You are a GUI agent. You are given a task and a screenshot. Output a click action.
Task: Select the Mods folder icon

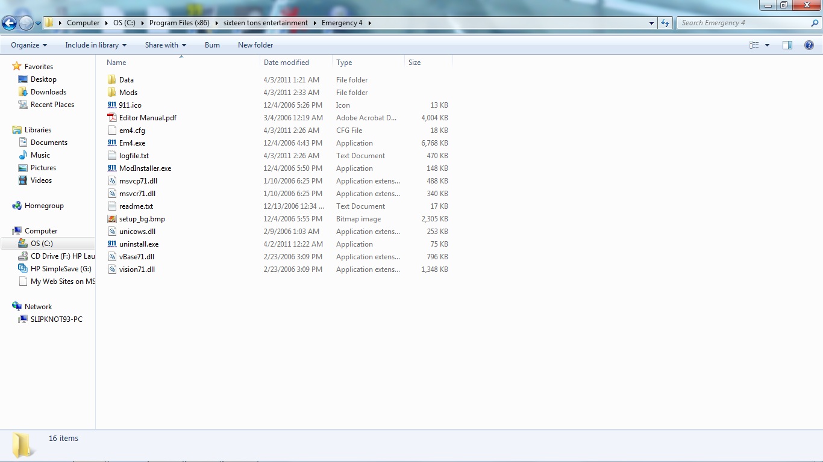112,93
